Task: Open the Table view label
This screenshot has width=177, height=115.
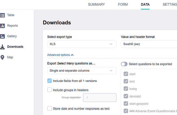Action: coord(11,15)
